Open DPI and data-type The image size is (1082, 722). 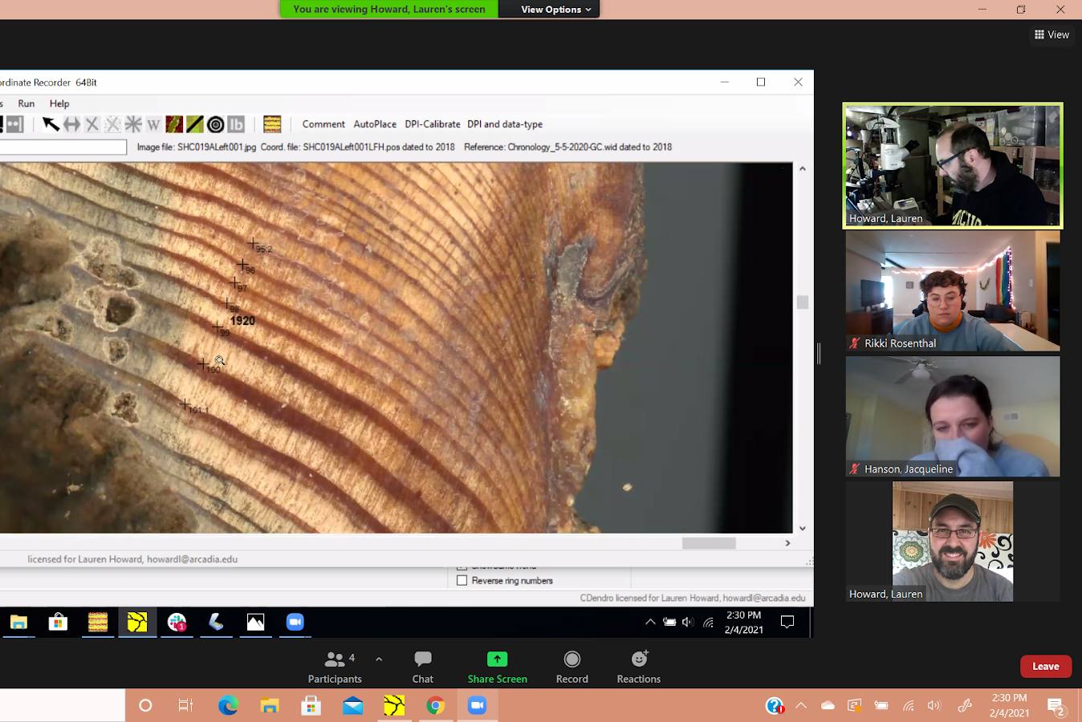[505, 124]
